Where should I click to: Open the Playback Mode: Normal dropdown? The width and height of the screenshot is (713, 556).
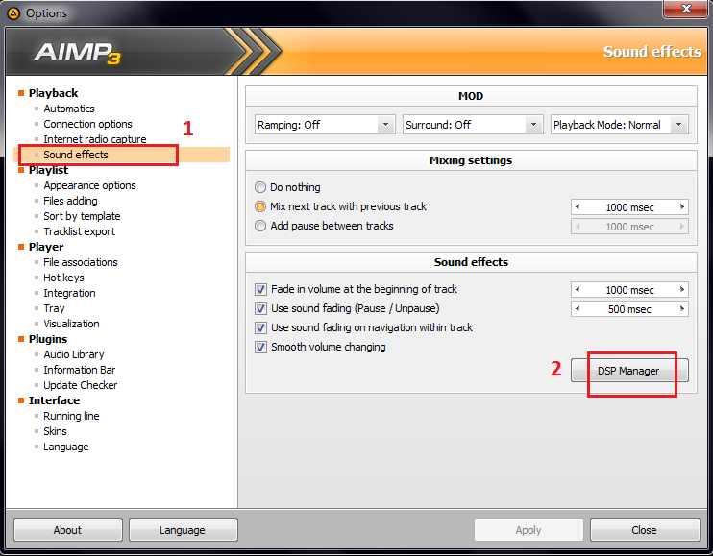[620, 125]
